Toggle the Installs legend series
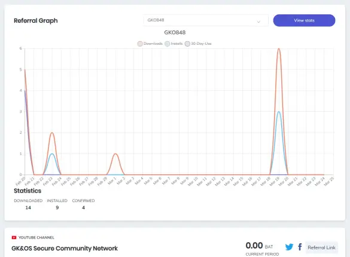This screenshot has width=350, height=257. coord(174,44)
